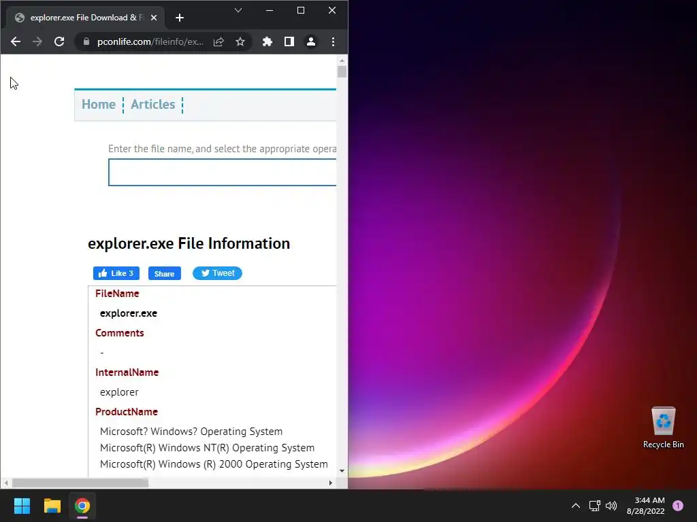Expand the tab search dropdown arrow
697x522 pixels.
click(x=238, y=10)
